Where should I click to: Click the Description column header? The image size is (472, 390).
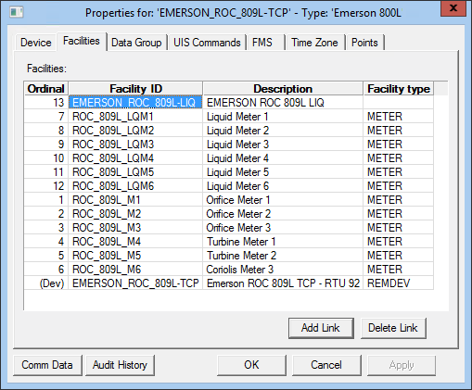point(283,89)
